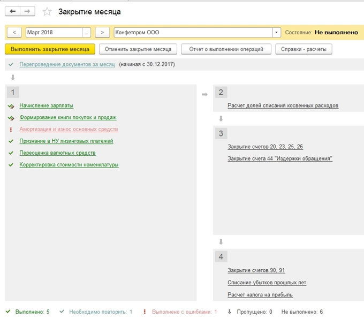Go to the next month
Image resolution: width=364 pixels, height=319 pixels.
[x=102, y=33]
